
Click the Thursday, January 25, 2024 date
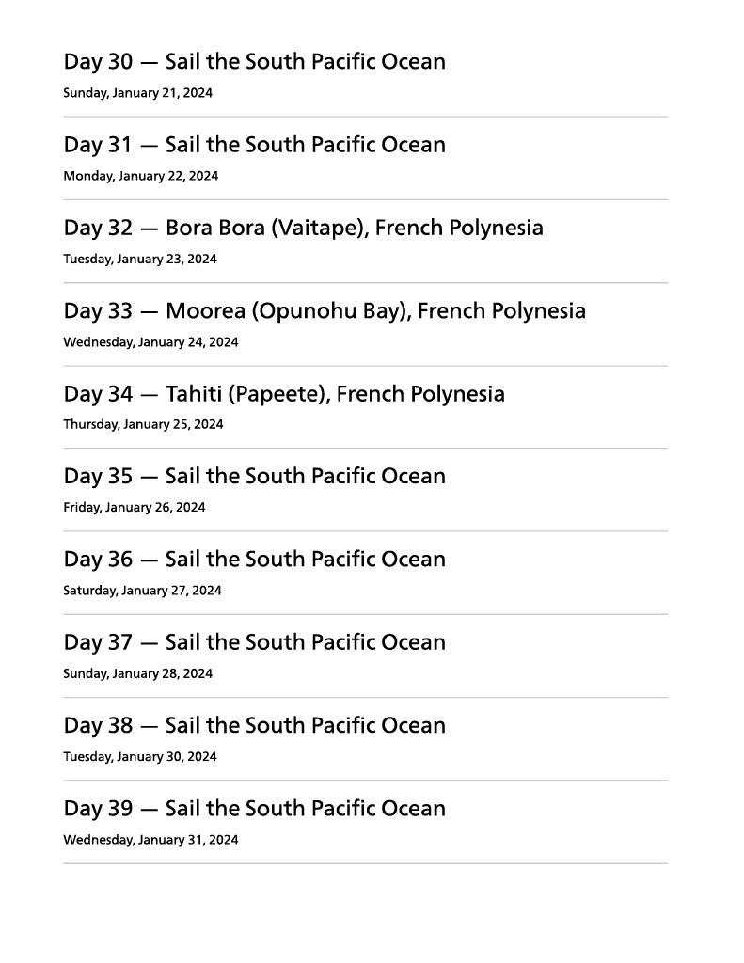[143, 424]
